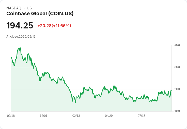Select the 400 y-axis price label
187x129 pixels.
pos(177,45)
